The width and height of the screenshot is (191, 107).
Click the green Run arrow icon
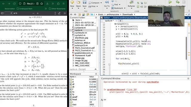click(170, 2)
